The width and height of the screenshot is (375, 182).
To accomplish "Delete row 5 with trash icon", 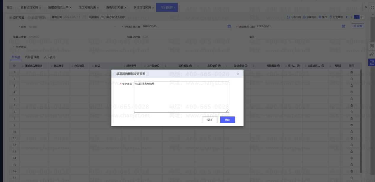I will point(352,99).
